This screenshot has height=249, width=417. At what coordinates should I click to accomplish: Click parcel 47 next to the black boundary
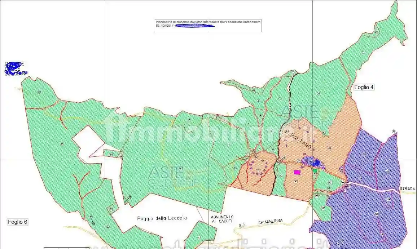tap(281, 175)
